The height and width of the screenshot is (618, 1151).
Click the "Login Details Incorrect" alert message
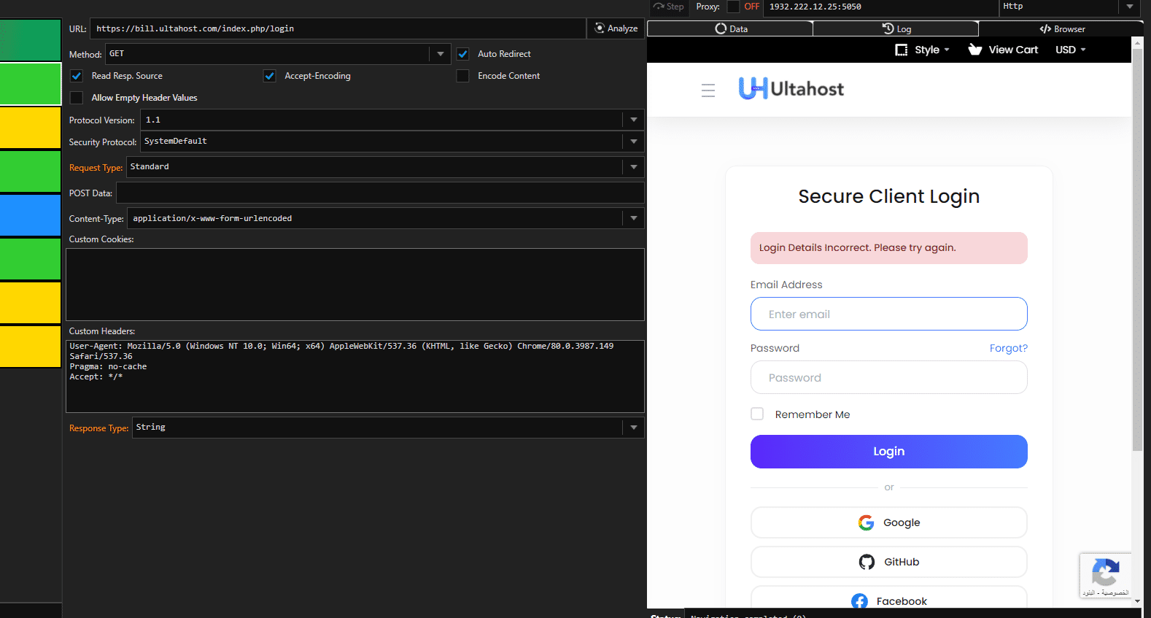coord(888,248)
